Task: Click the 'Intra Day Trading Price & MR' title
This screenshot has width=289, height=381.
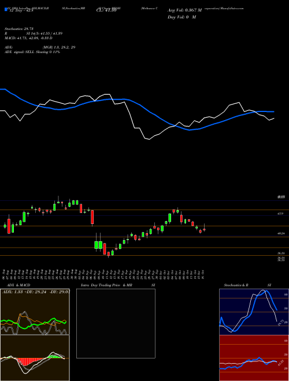Action: click(106, 285)
